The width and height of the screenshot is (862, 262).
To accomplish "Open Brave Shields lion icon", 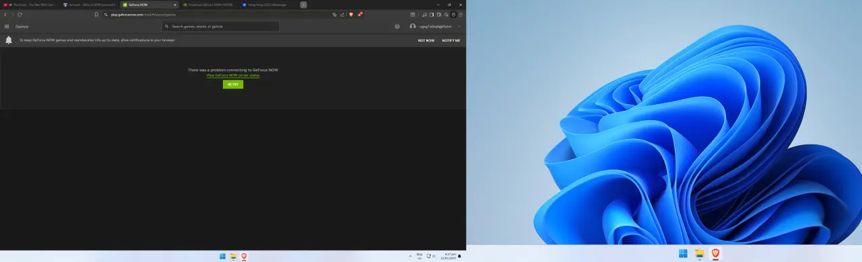I will tap(351, 14).
